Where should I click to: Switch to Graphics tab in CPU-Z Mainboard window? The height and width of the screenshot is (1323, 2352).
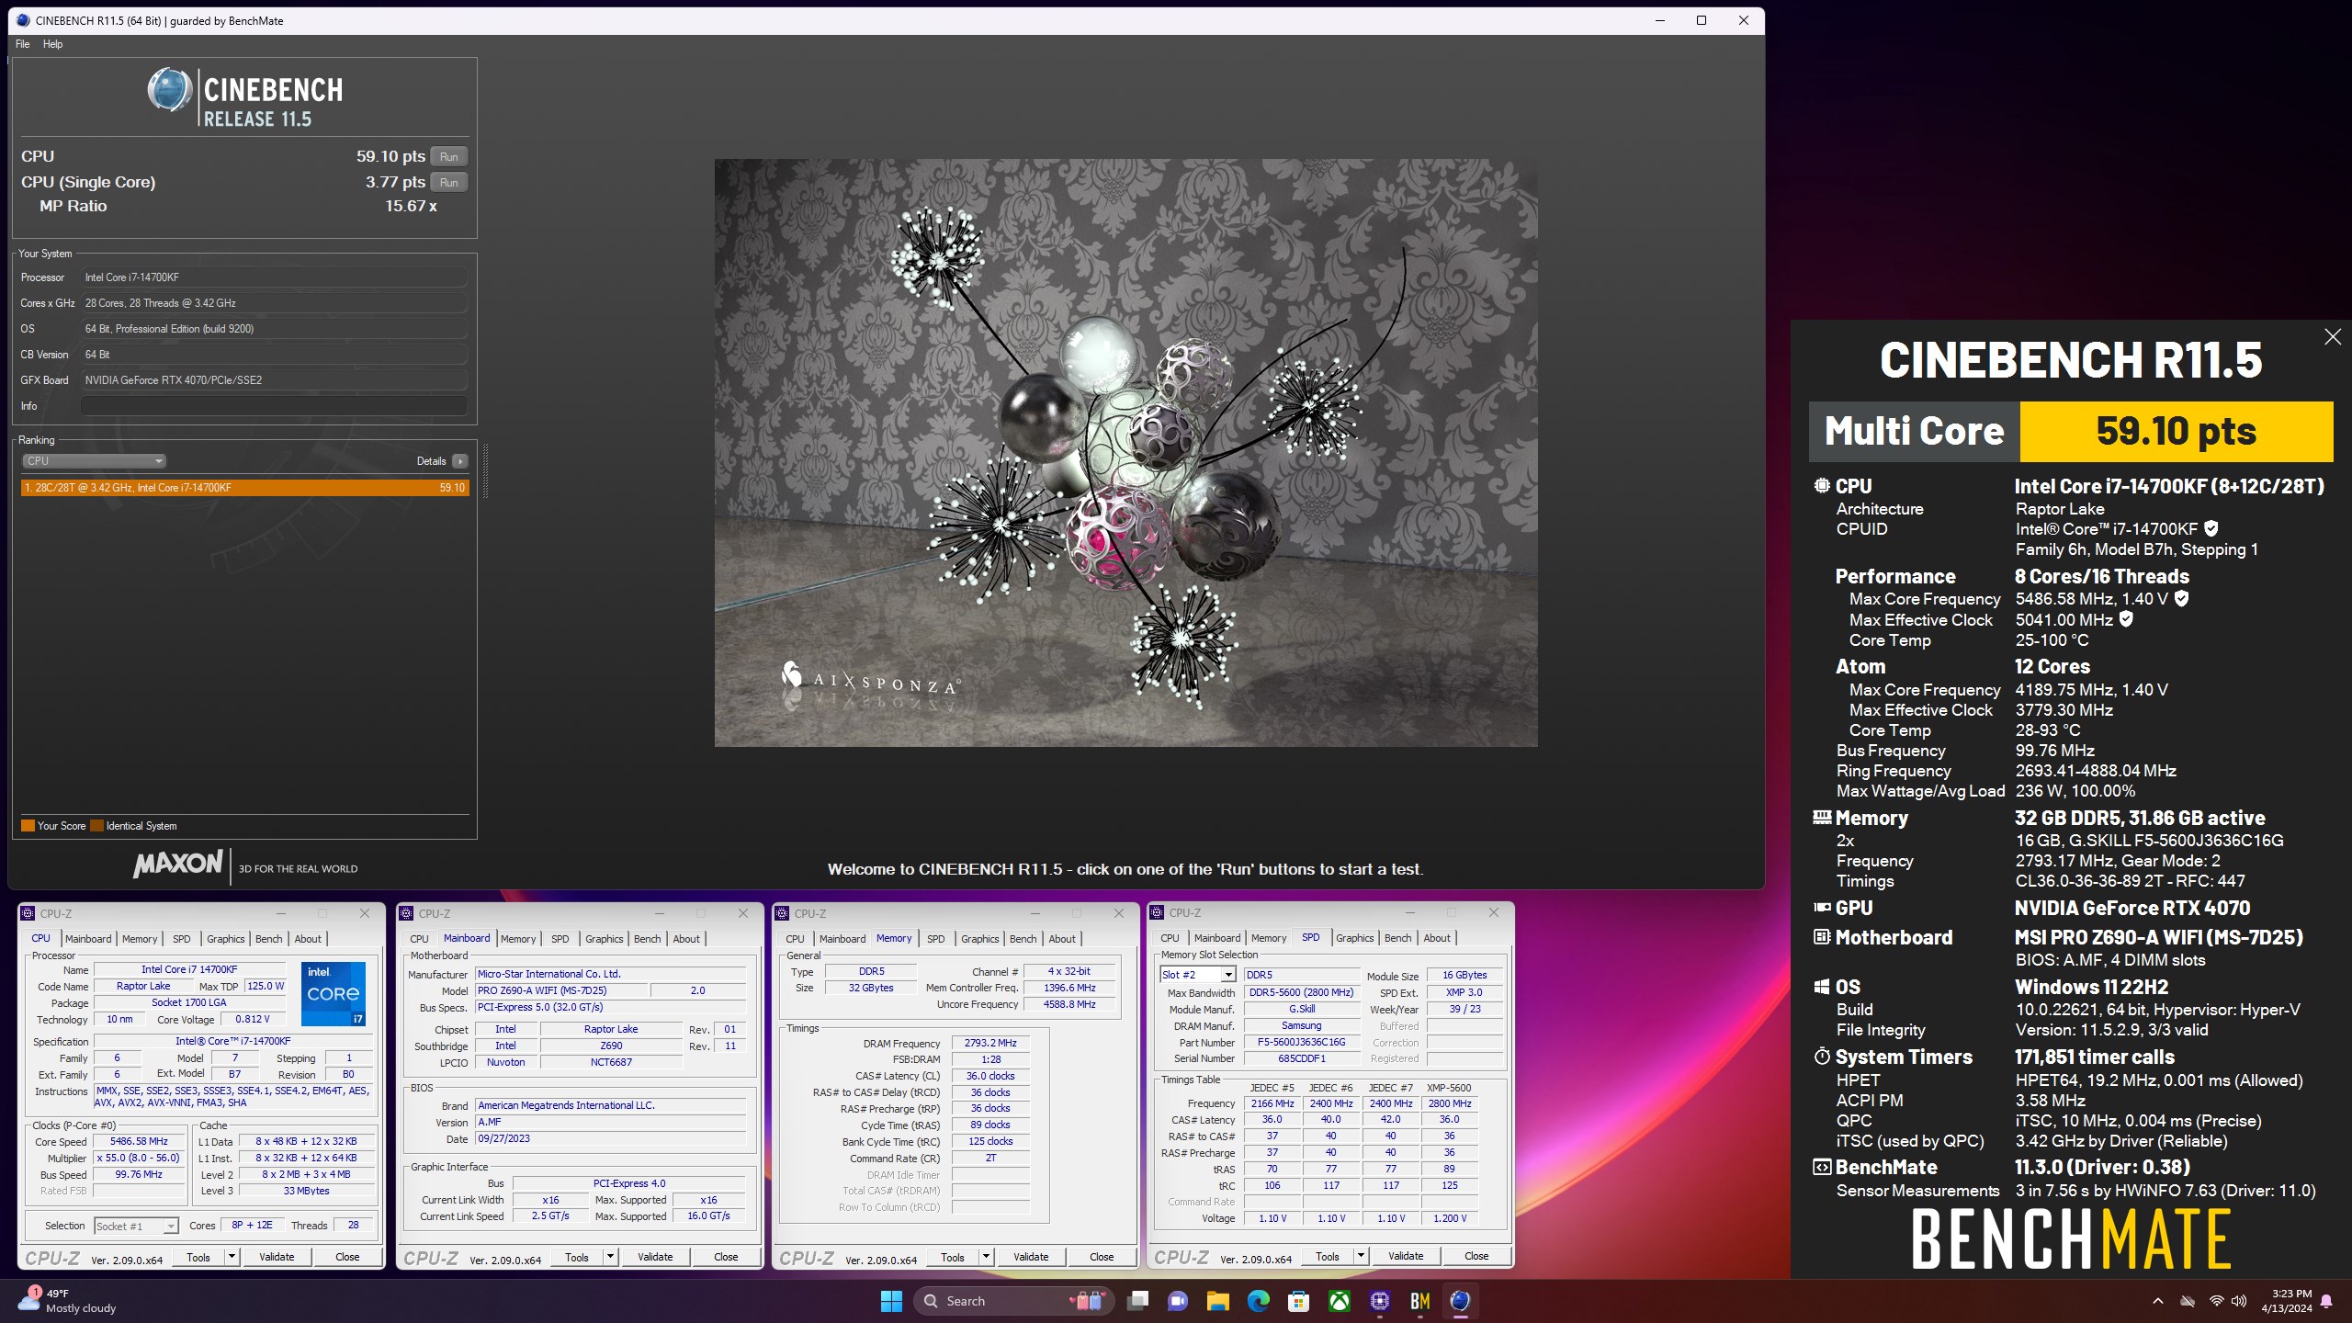[x=605, y=939]
